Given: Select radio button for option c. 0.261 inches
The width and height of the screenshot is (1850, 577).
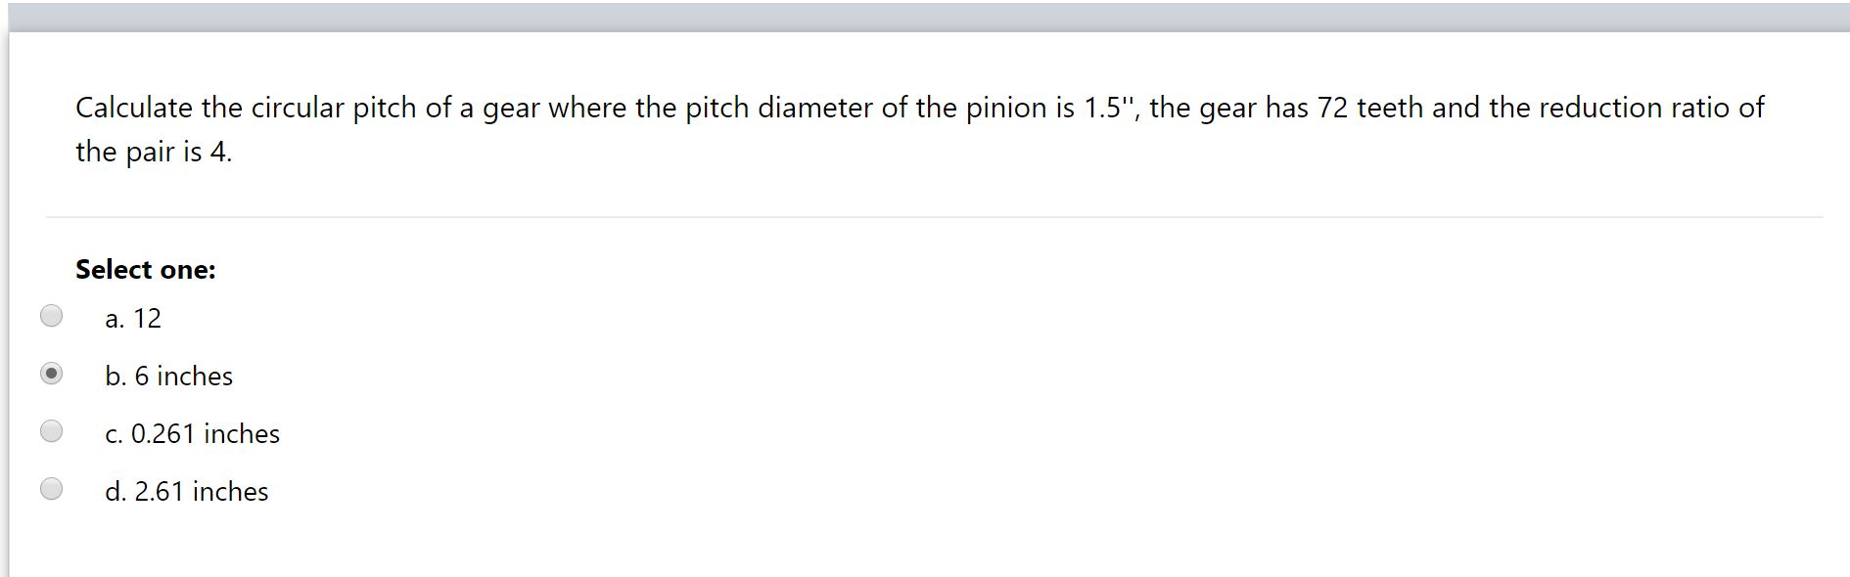Looking at the screenshot, I should click(x=52, y=430).
